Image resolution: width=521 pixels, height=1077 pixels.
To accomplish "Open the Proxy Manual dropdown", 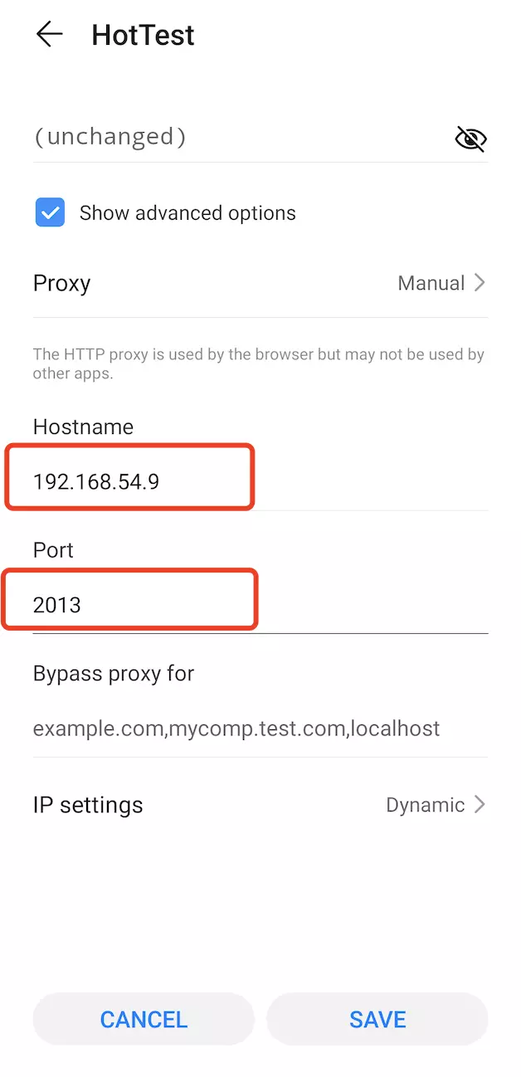I will [441, 283].
